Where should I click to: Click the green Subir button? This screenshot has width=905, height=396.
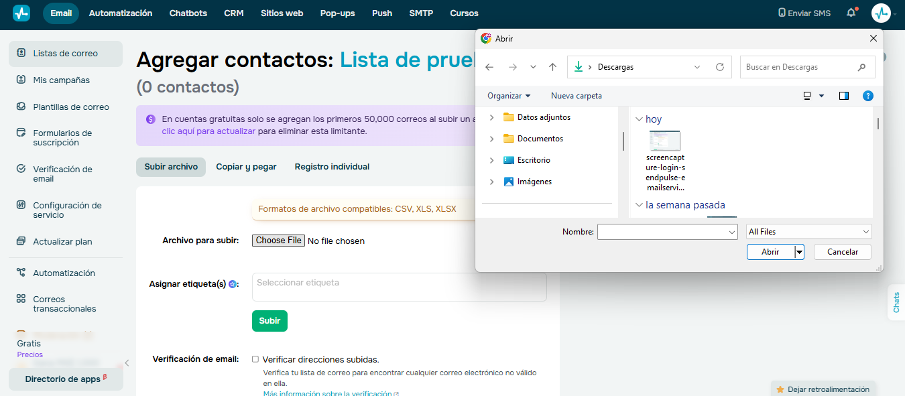tap(269, 321)
